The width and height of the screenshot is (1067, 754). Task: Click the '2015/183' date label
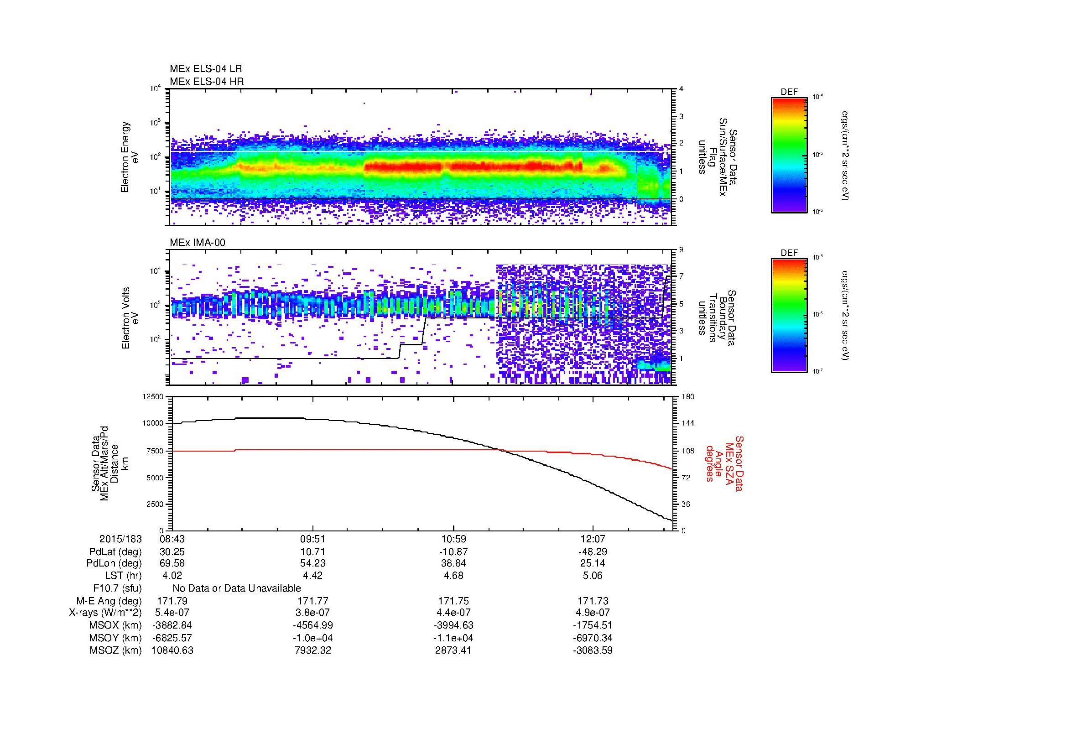[120, 539]
